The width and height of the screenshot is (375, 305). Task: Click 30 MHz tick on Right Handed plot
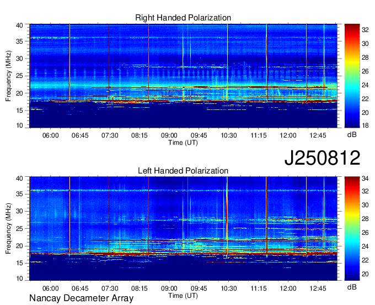[19, 59]
